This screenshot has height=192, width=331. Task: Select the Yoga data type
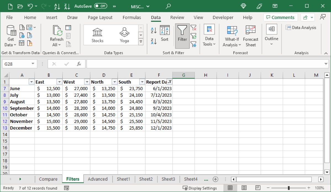pos(124,34)
